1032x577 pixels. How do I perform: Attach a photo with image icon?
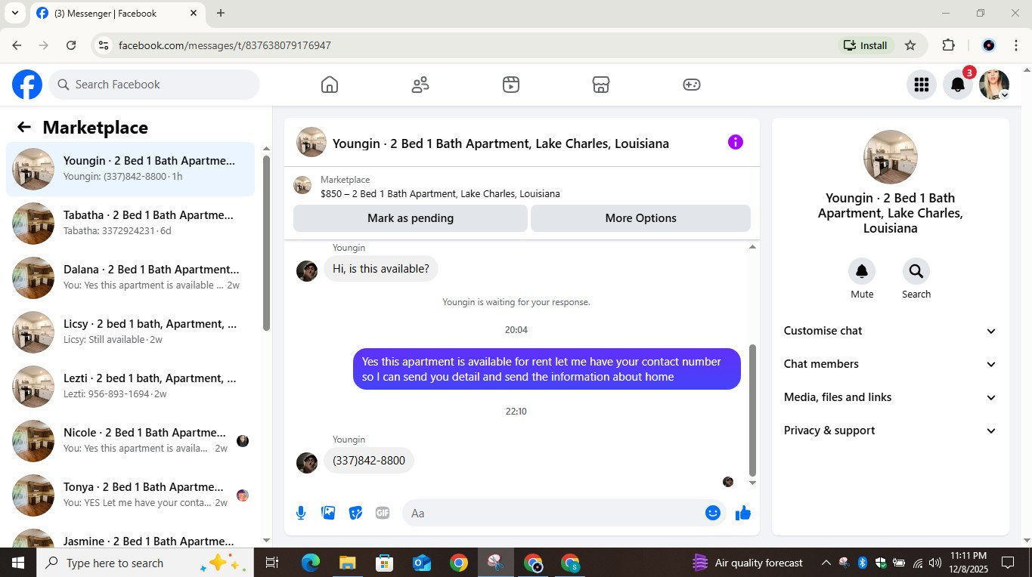[328, 513]
